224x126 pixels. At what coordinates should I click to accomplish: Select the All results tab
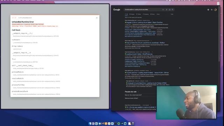[x=126, y=14]
